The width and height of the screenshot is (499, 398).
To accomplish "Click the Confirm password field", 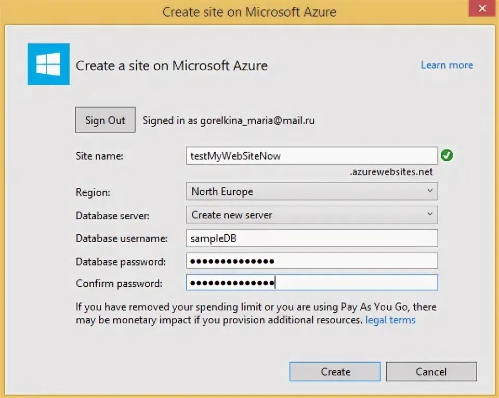I will pos(312,283).
